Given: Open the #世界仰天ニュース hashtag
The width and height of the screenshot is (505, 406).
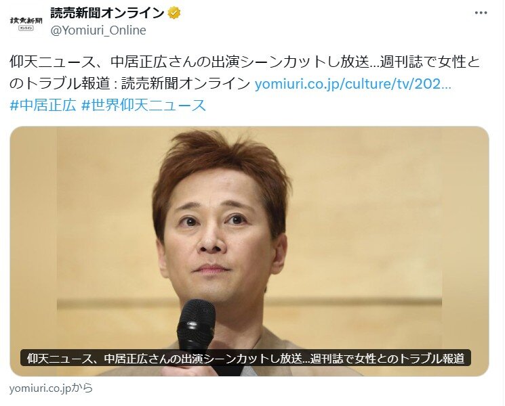Looking at the screenshot, I should (144, 105).
